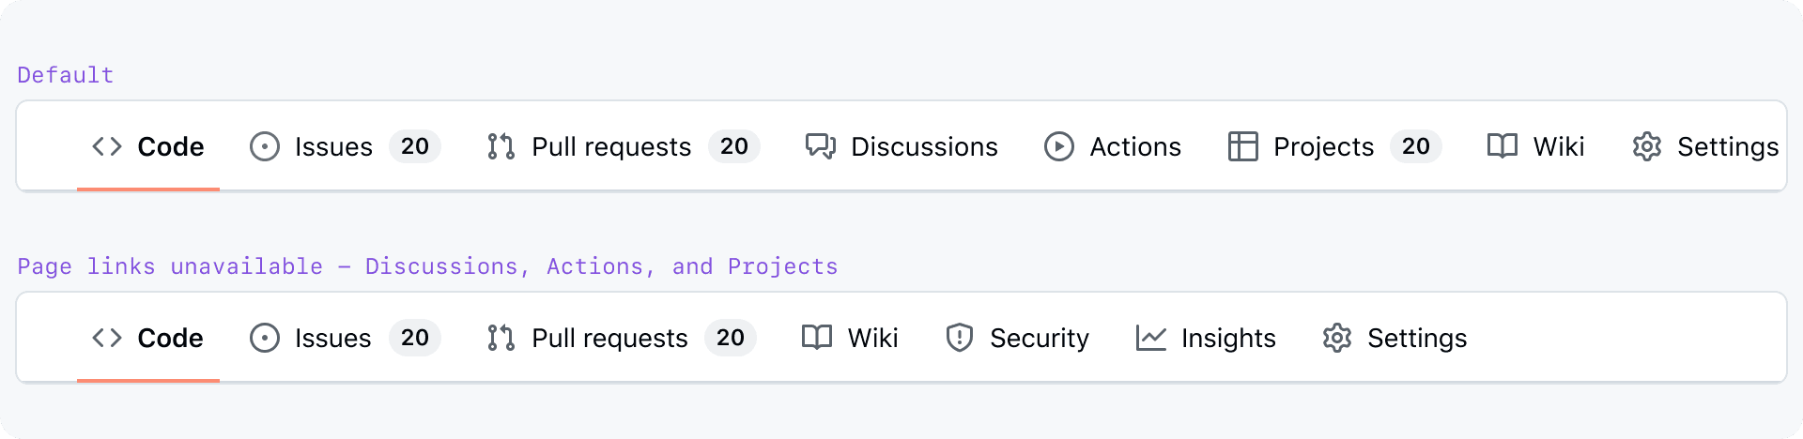Click the Wiki book icon in Default nav
The width and height of the screenshot is (1803, 439).
1502,146
